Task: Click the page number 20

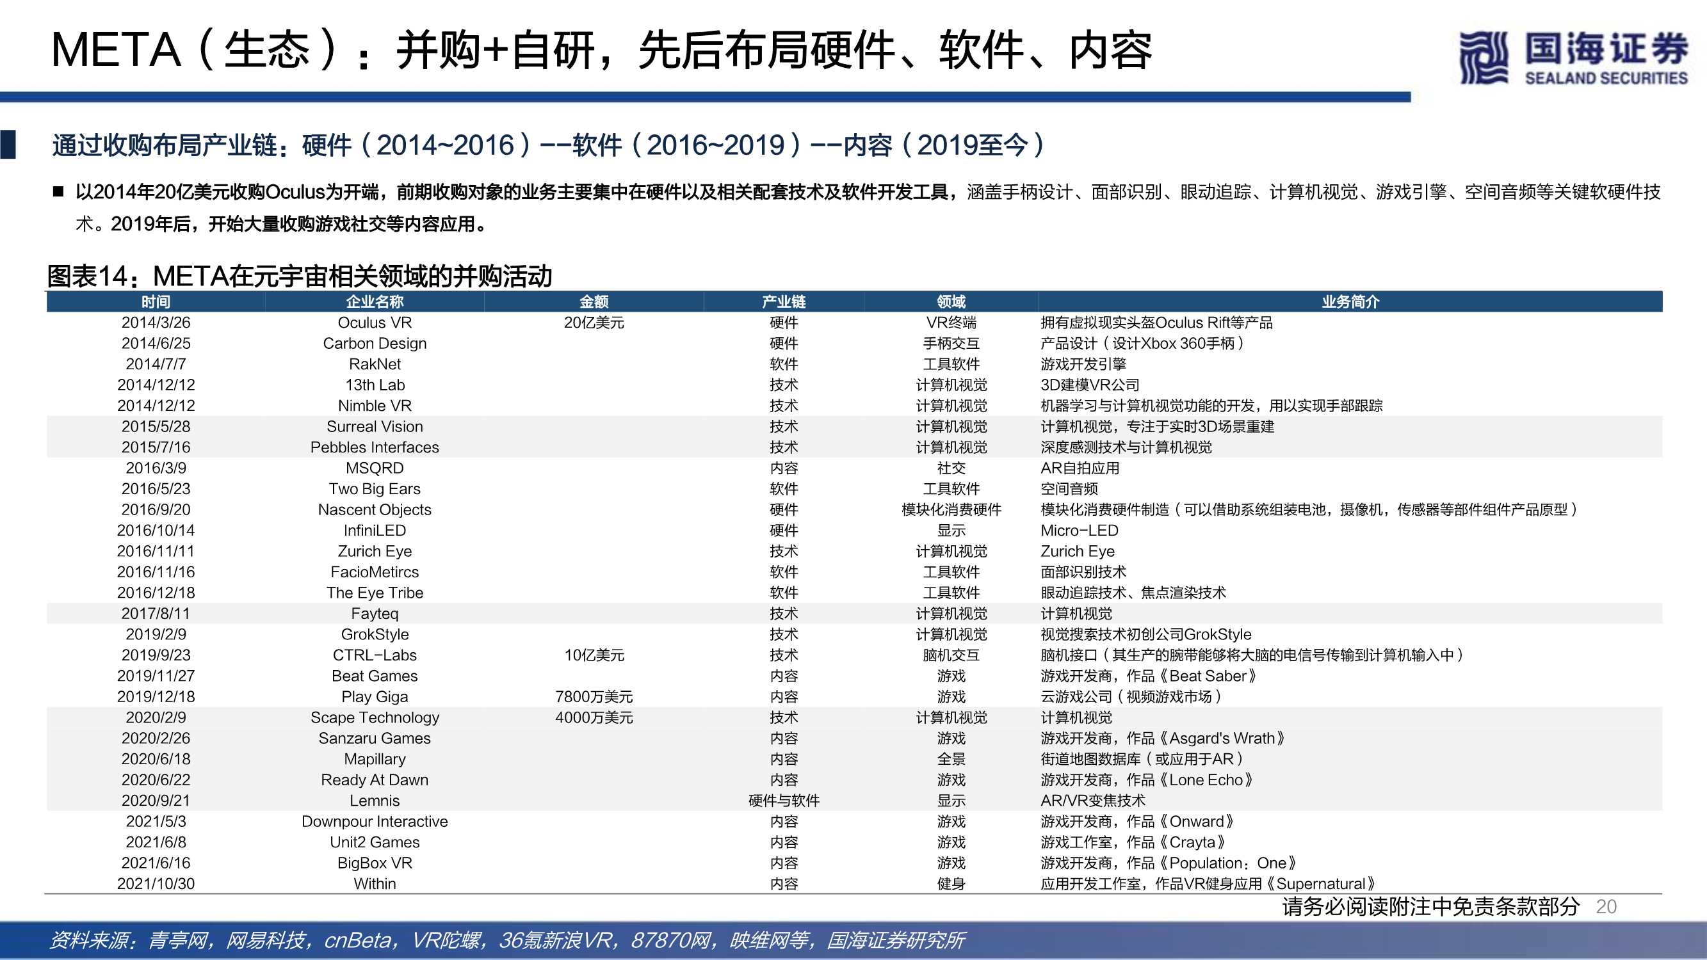Action: click(x=1606, y=906)
